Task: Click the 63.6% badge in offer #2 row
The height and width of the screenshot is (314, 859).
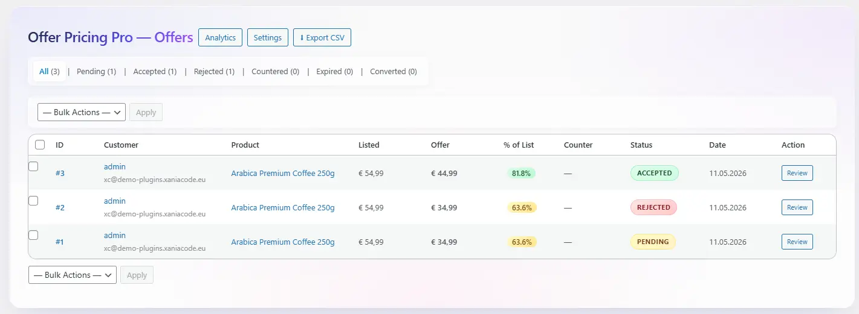Action: click(x=522, y=207)
